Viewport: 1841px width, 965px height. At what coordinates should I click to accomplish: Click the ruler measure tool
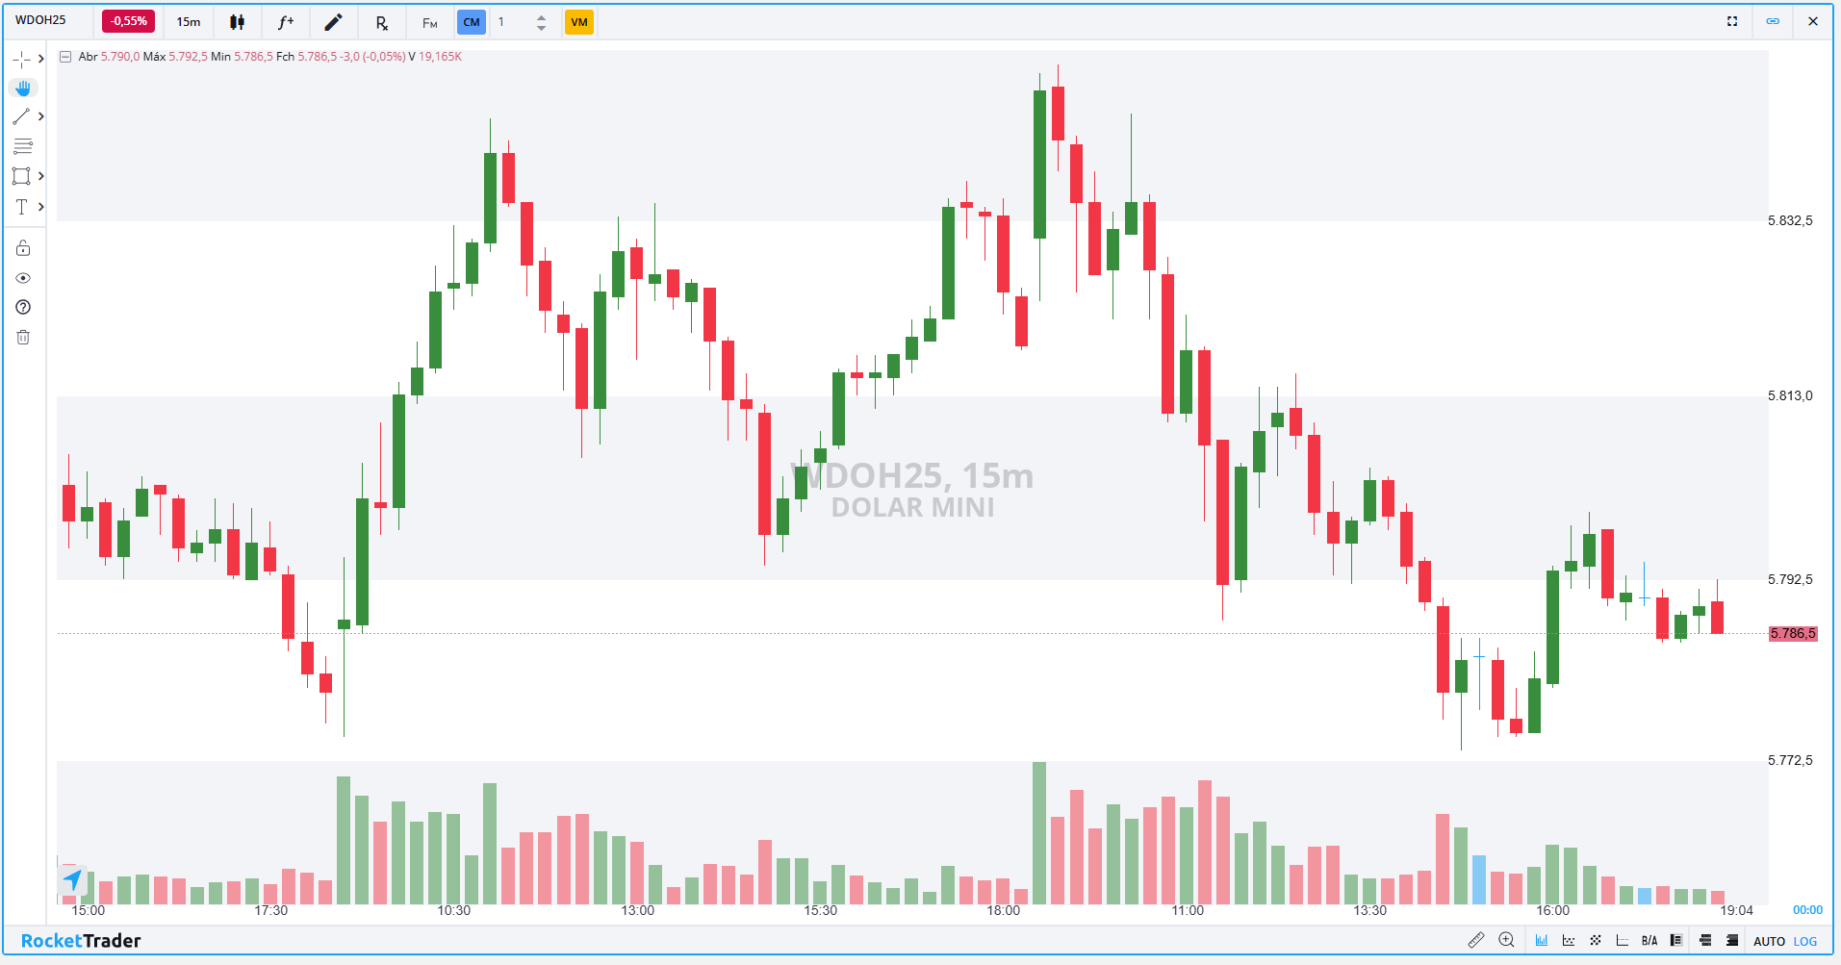point(1475,940)
